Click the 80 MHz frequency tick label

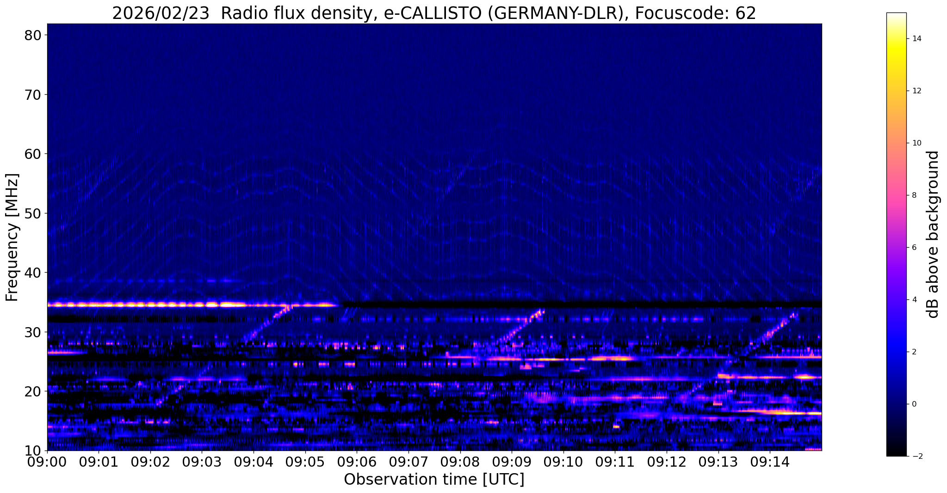pyautogui.click(x=32, y=35)
